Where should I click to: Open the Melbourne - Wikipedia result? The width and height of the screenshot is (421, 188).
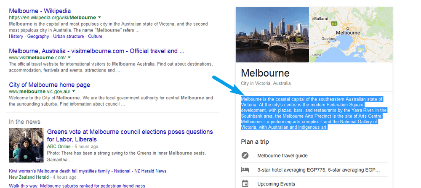click(40, 11)
